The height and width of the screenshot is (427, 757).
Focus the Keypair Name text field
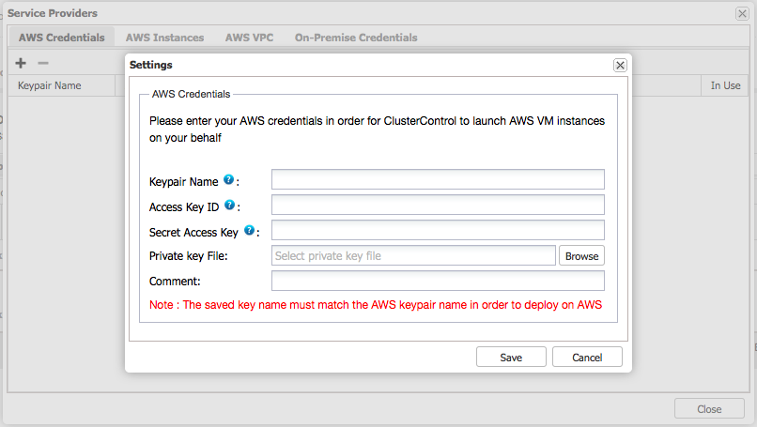pos(438,179)
